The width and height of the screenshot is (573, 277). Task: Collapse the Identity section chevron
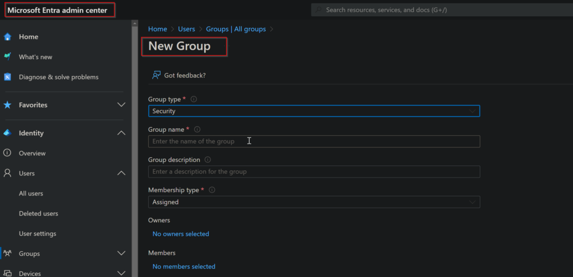pos(121,133)
